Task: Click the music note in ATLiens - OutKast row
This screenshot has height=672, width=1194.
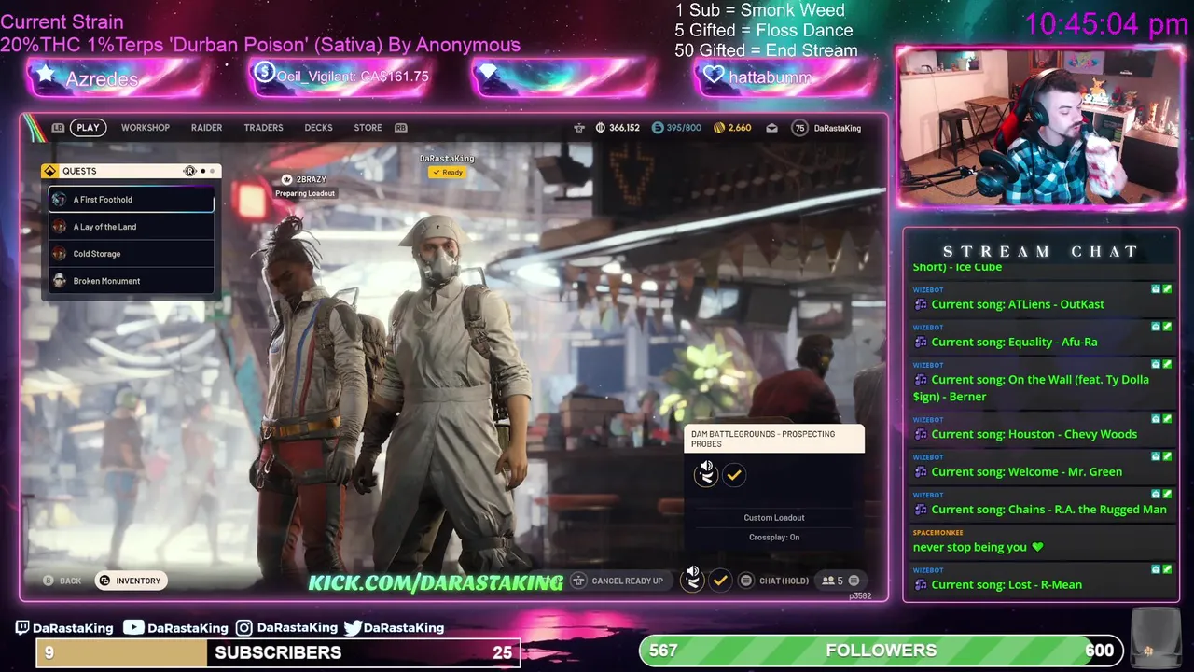Action: (x=921, y=304)
